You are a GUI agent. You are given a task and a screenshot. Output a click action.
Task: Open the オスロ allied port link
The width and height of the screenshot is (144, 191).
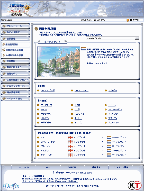[x=77, y=105]
